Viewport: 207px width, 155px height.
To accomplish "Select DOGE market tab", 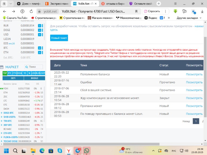I will coord(19,73).
